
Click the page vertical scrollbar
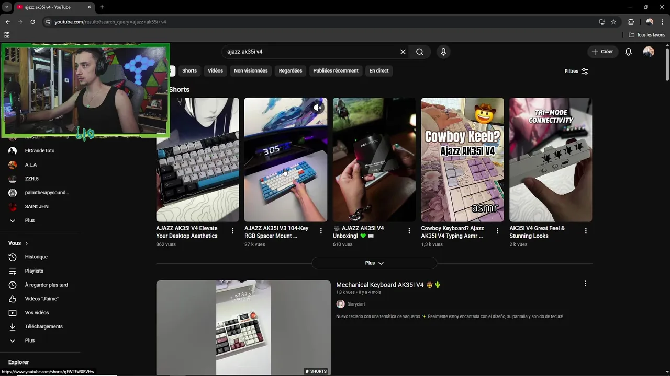pyautogui.click(x=667, y=64)
